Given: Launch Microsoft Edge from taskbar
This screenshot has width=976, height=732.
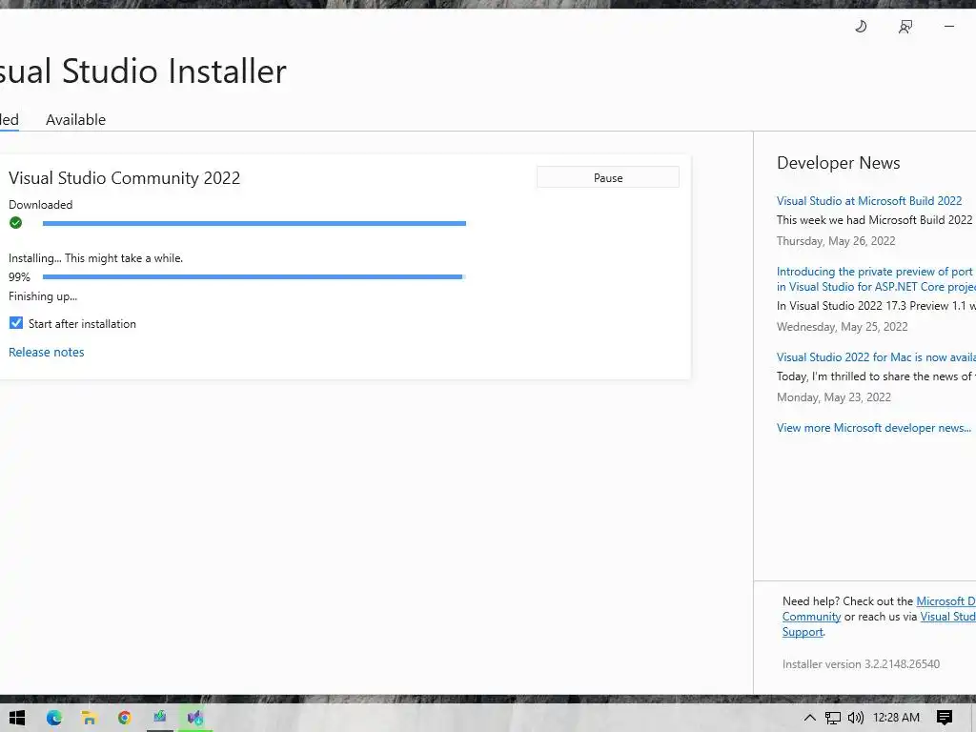Looking at the screenshot, I should click(x=54, y=718).
